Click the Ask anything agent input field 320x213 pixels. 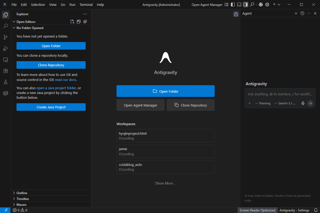coord(280,94)
